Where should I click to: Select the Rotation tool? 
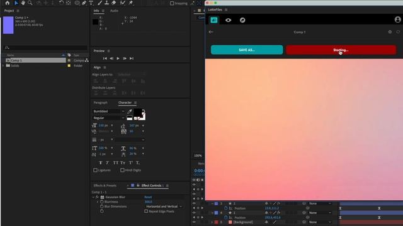coord(61,3)
